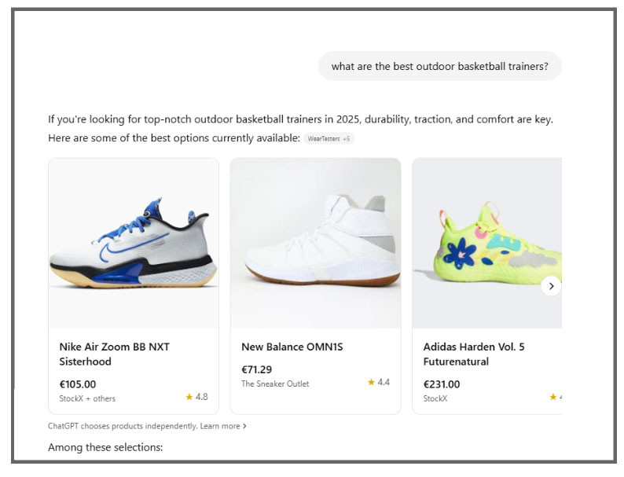
Task: Click the star rating icon on Nike card
Action: click(189, 398)
